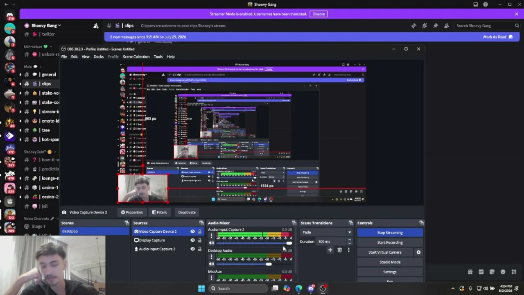This screenshot has height=295, width=524.
Task: Lock the Video Capture Device 2 source
Action: coord(200,231)
